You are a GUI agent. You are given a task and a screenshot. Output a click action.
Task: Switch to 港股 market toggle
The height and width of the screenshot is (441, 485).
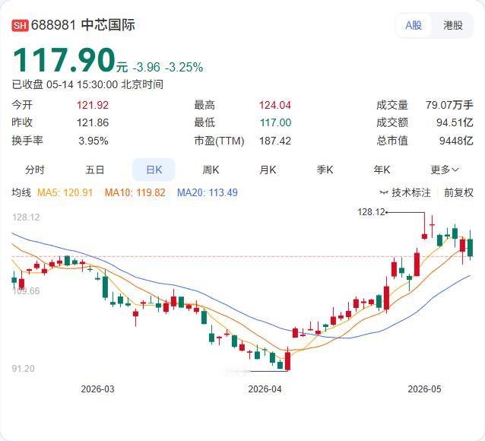[x=453, y=25]
